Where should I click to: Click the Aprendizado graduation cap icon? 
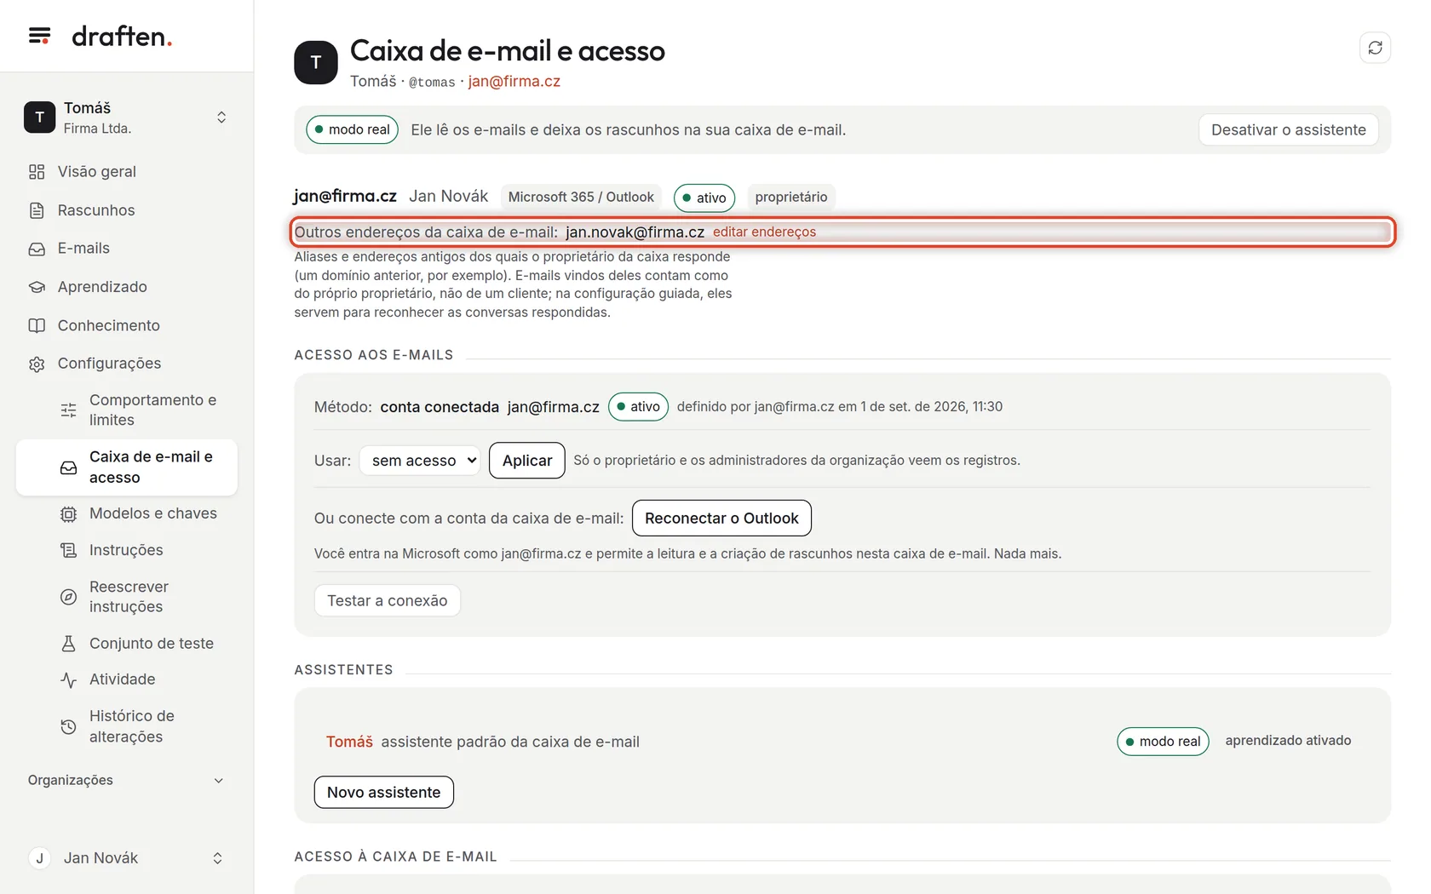click(37, 287)
